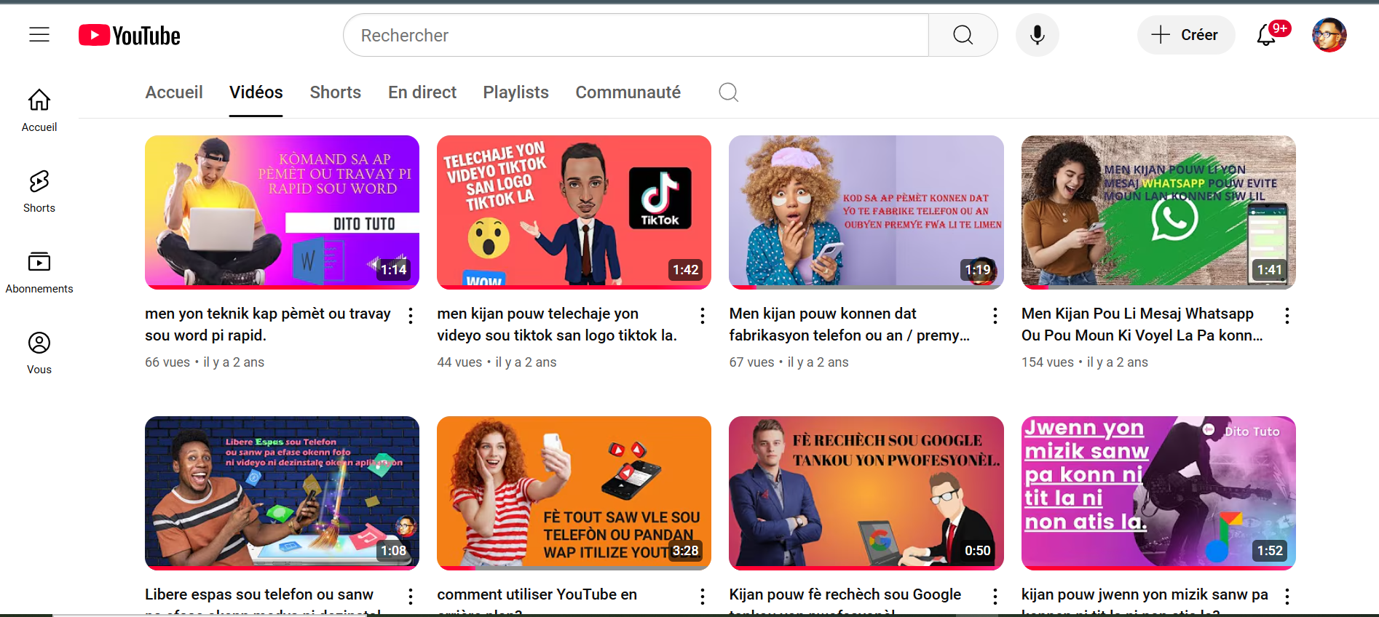
Task: Play the Google rechèch video thumbnail
Action: (866, 492)
